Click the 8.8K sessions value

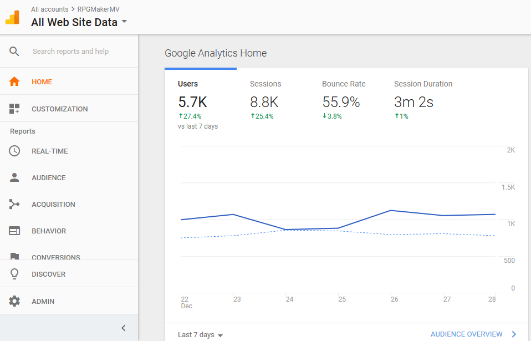264,102
